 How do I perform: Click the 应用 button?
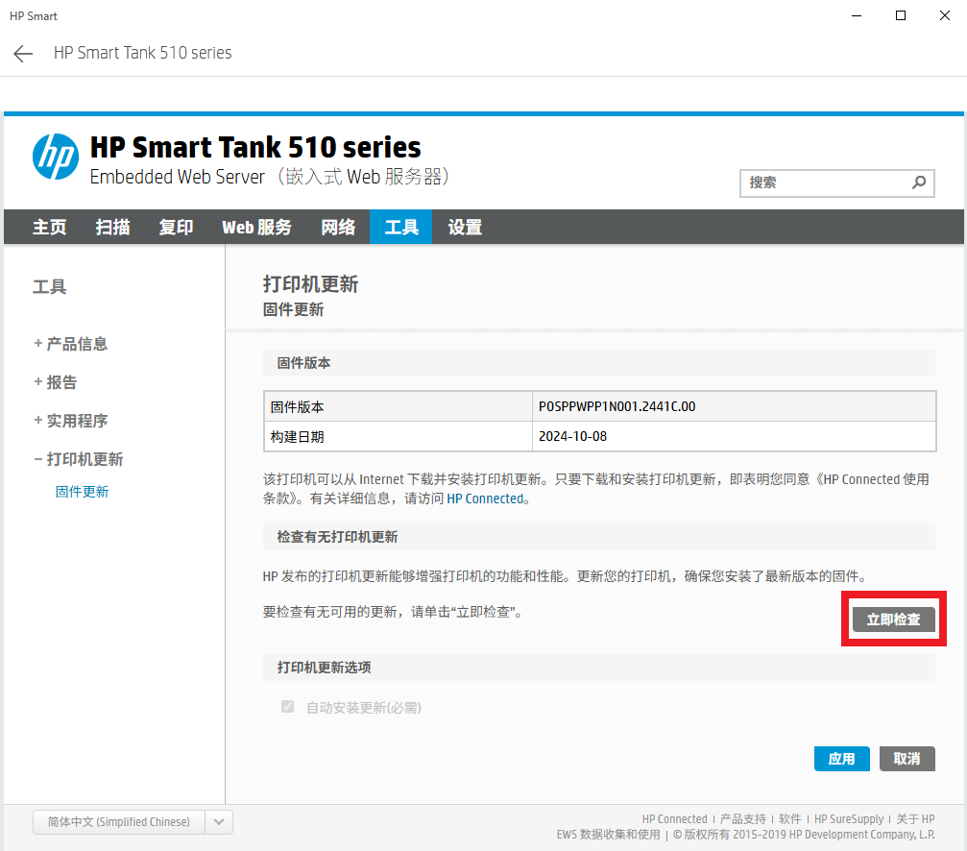click(x=841, y=759)
